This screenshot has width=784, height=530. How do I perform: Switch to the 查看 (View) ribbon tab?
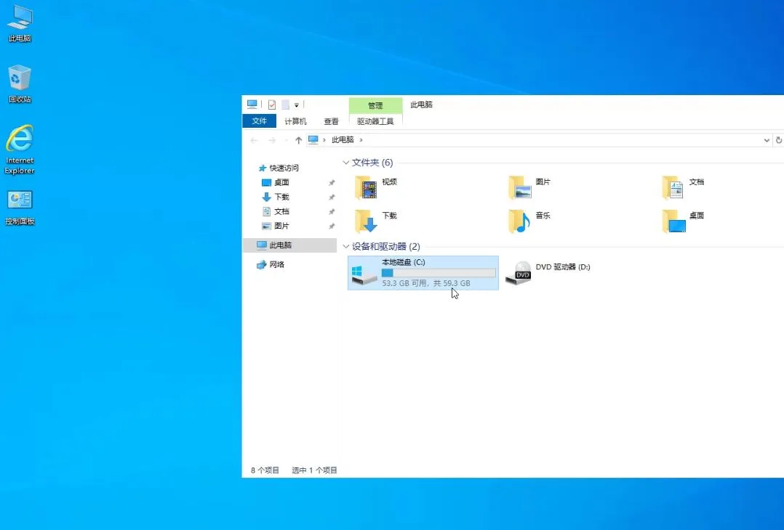pos(331,121)
